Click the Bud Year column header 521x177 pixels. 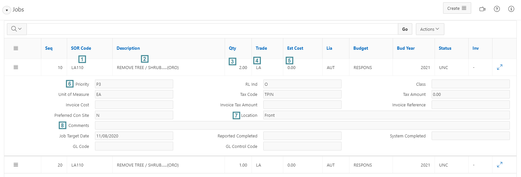coord(406,48)
